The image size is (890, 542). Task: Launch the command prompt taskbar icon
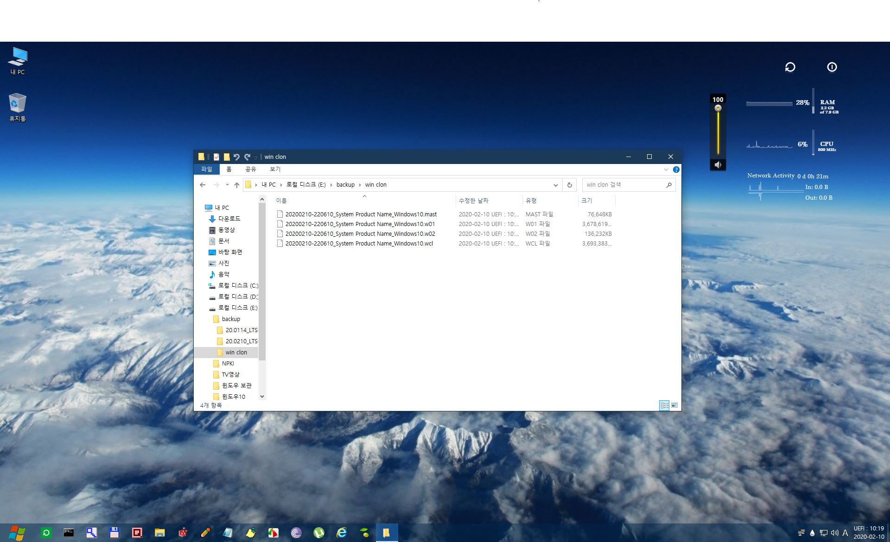pos(69,533)
